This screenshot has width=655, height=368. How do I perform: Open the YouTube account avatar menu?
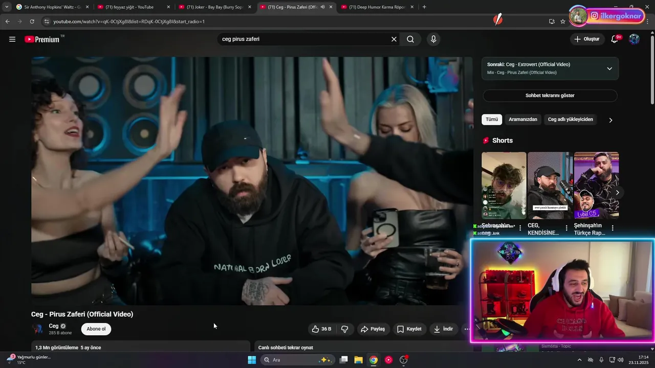click(634, 39)
